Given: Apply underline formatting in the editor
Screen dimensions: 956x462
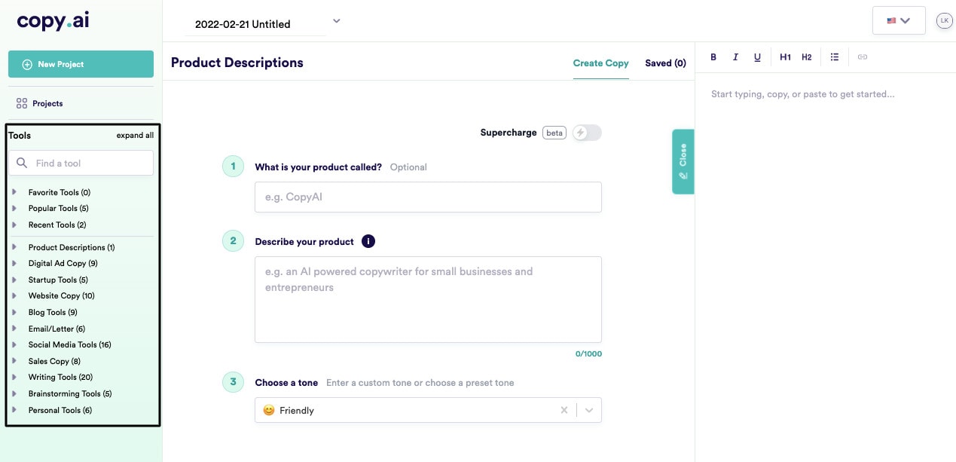Looking at the screenshot, I should (757, 57).
